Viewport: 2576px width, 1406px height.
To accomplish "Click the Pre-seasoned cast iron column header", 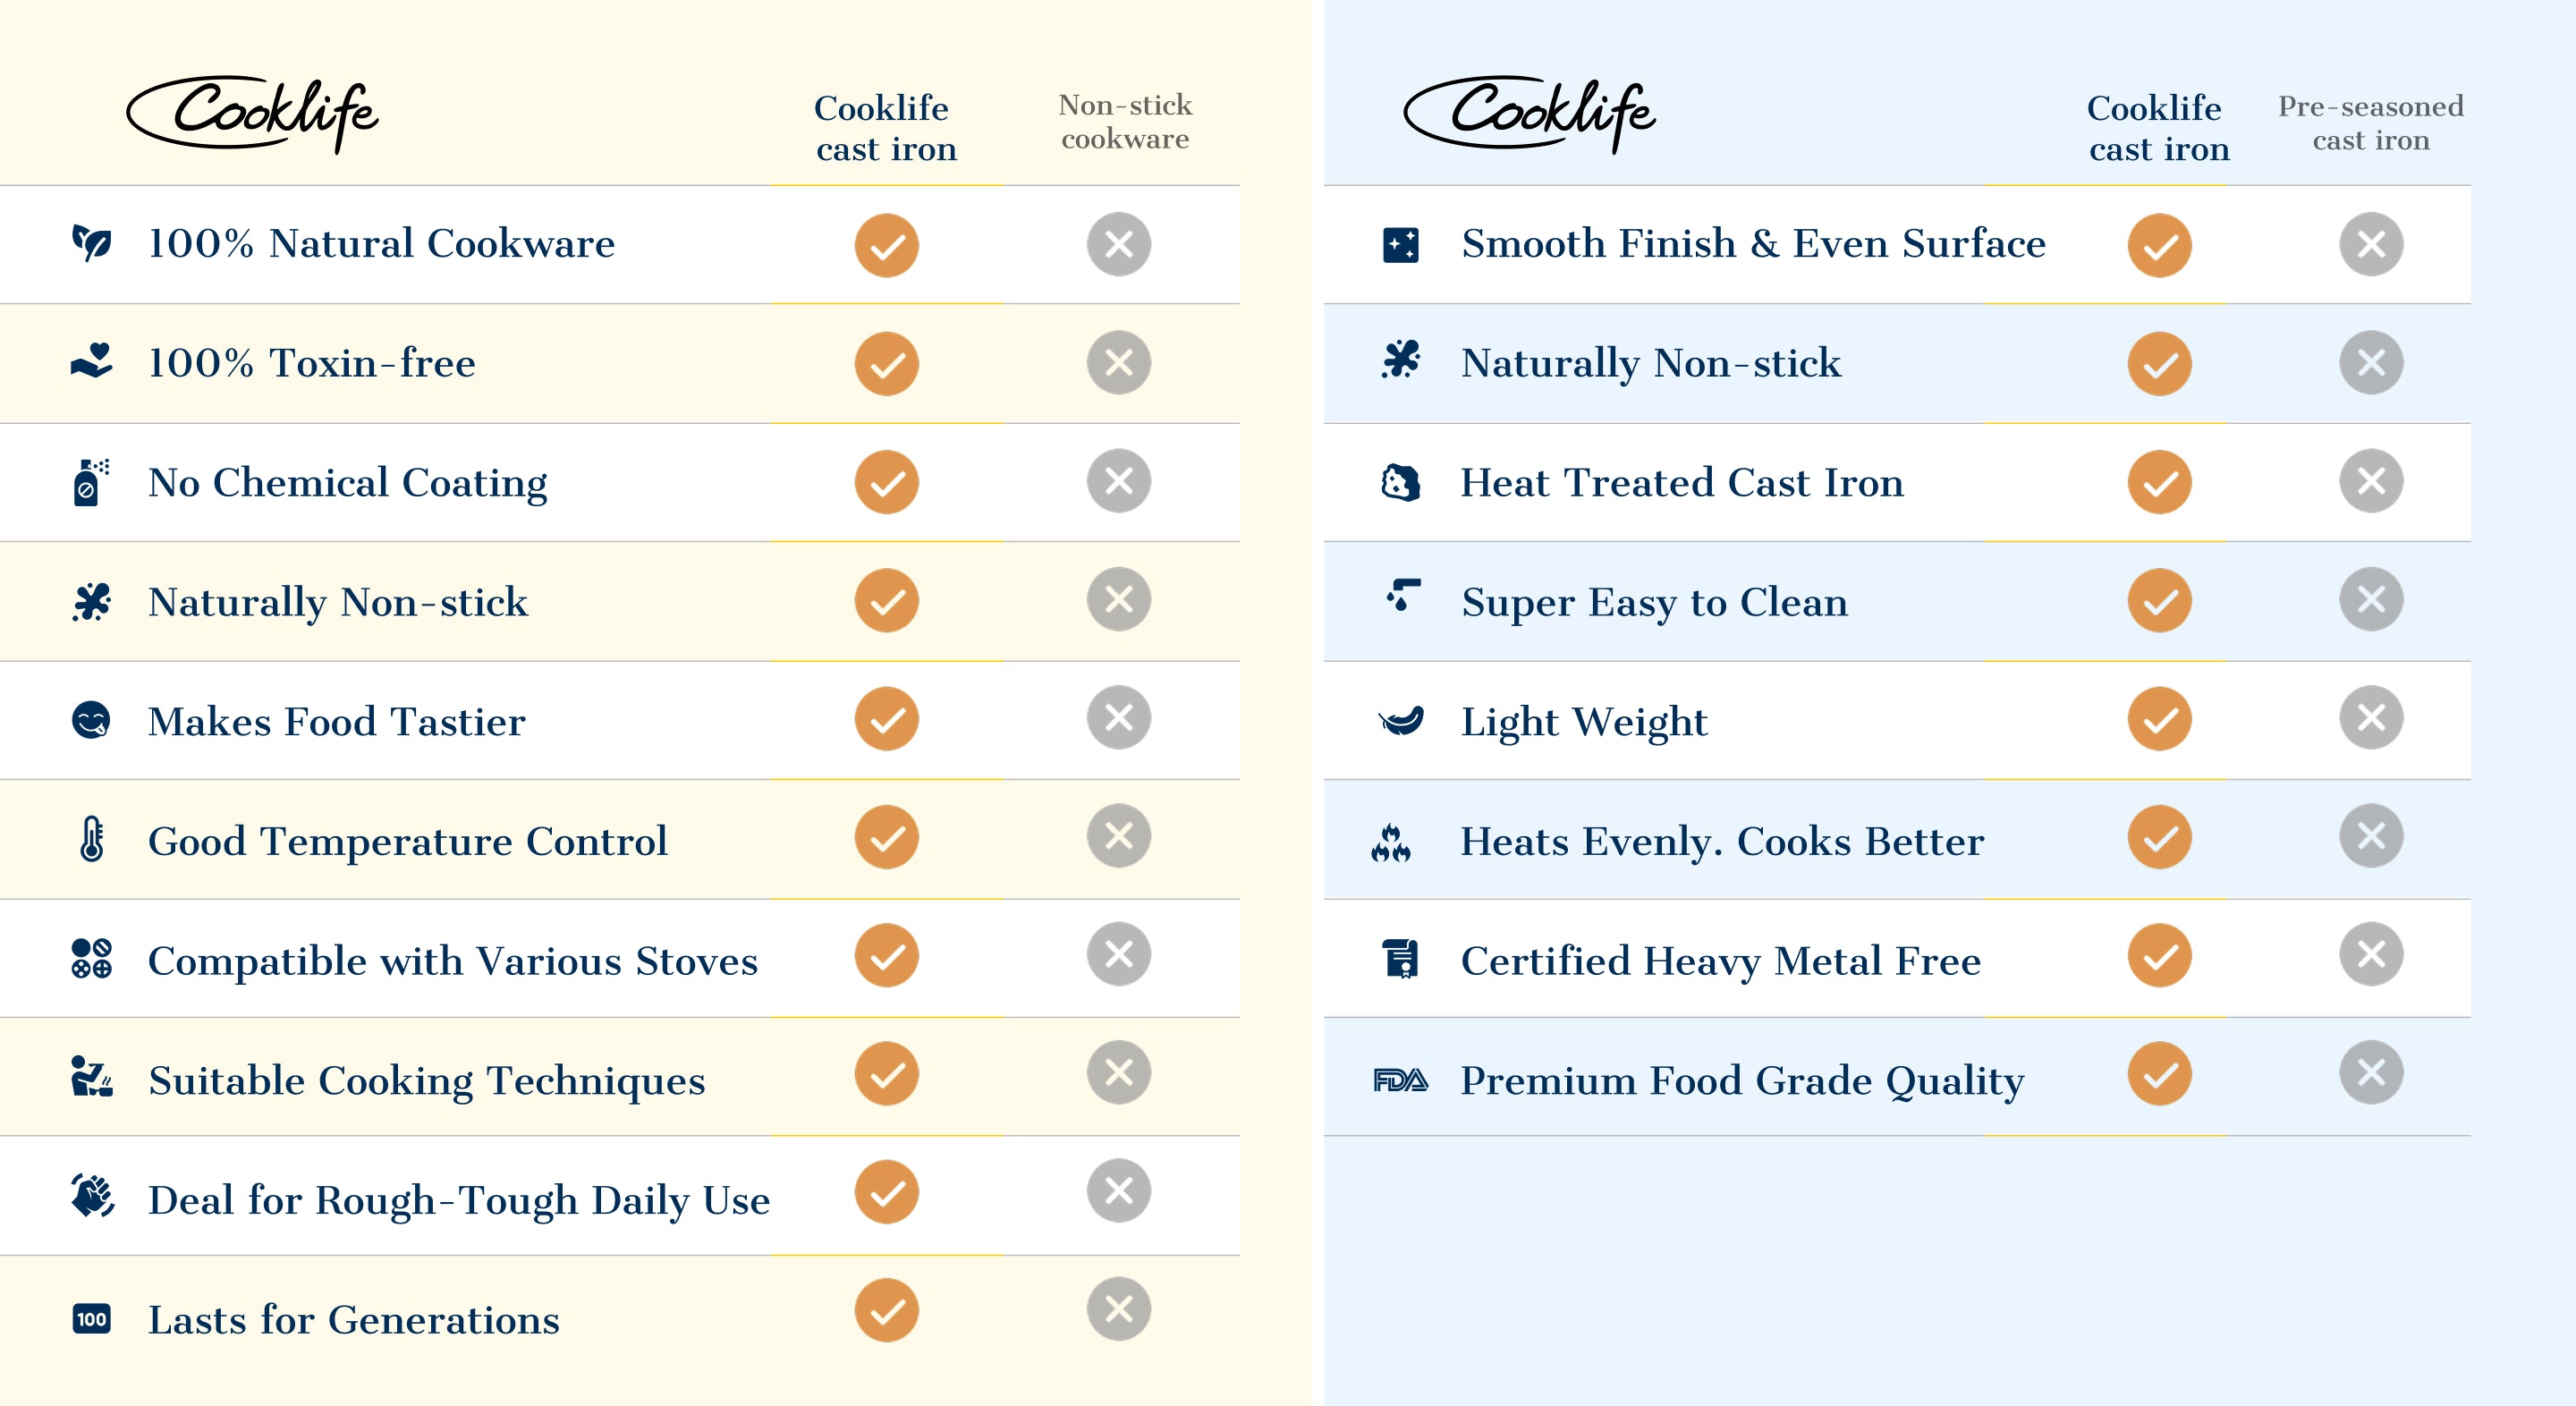I will point(2370,123).
